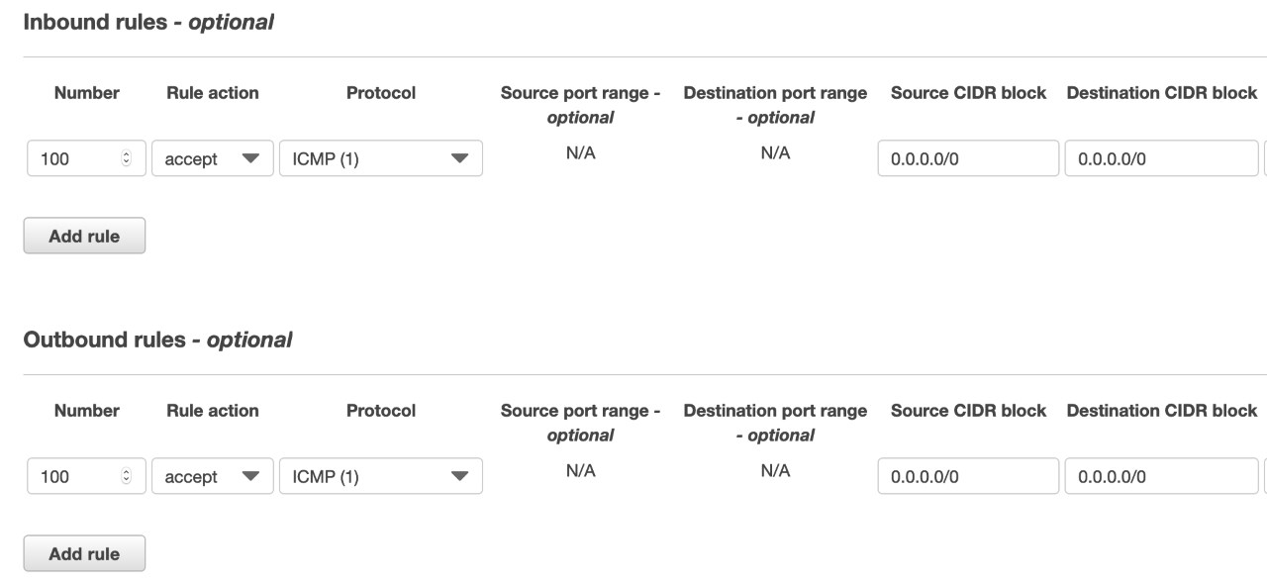Screen dimensions: 1267x584
Task: Click the stepper arrows on the inbound rule number
Action: point(126,158)
